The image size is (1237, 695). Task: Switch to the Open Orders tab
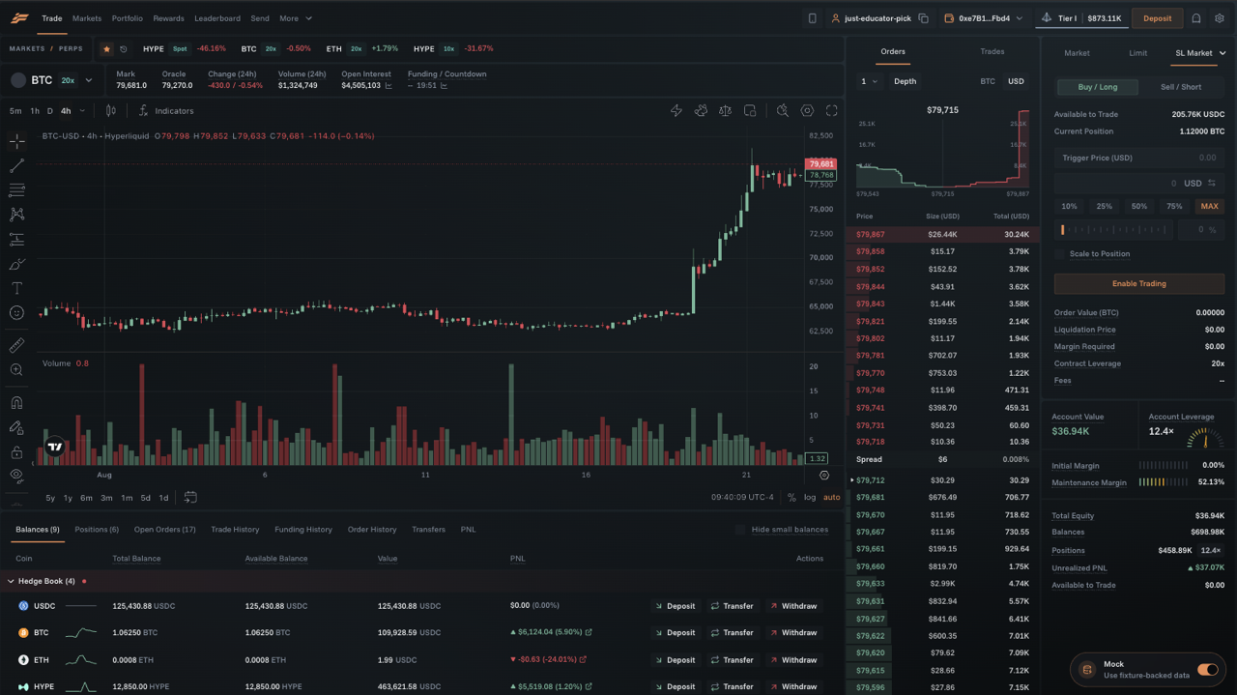pos(164,530)
